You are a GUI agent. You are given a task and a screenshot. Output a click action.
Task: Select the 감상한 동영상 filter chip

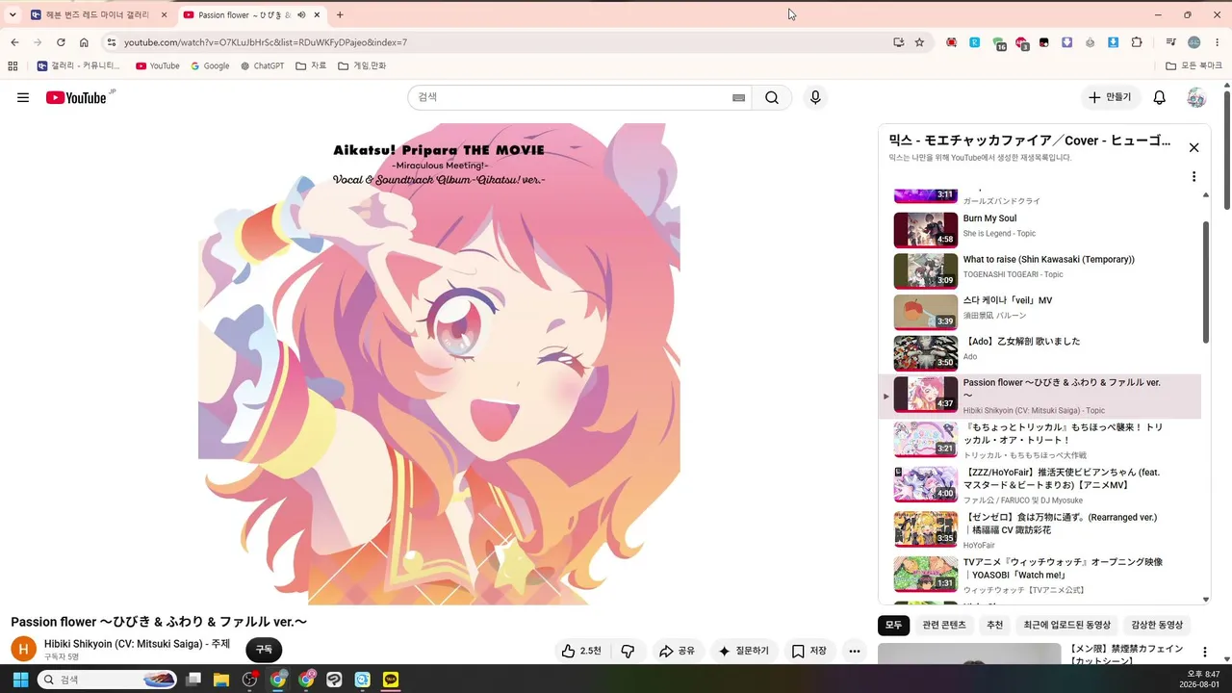[x=1158, y=626]
